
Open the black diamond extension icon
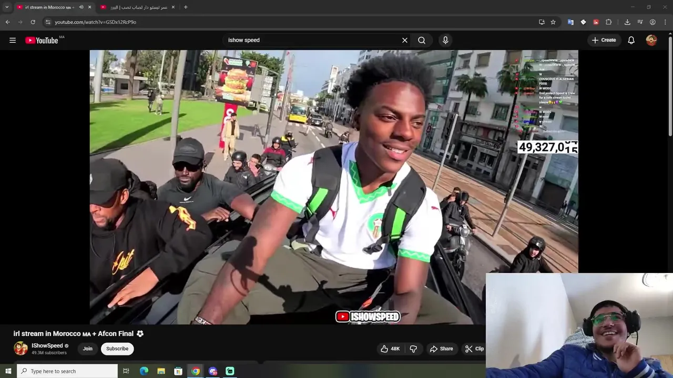coord(583,22)
